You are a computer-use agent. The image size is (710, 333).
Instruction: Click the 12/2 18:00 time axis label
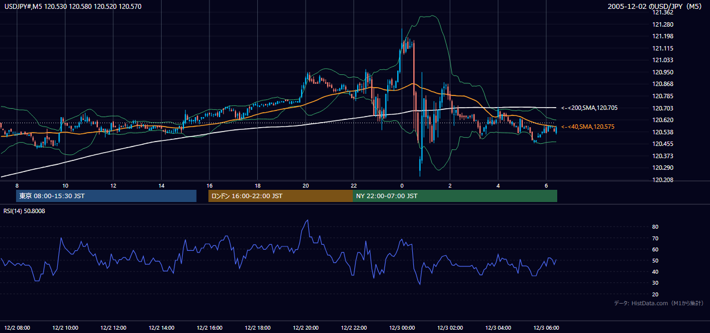258,327
